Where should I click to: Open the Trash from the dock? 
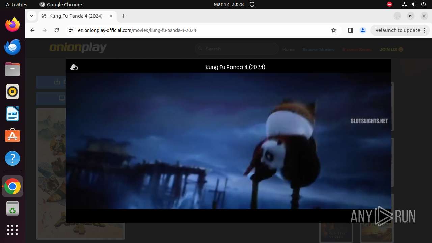tap(12, 209)
